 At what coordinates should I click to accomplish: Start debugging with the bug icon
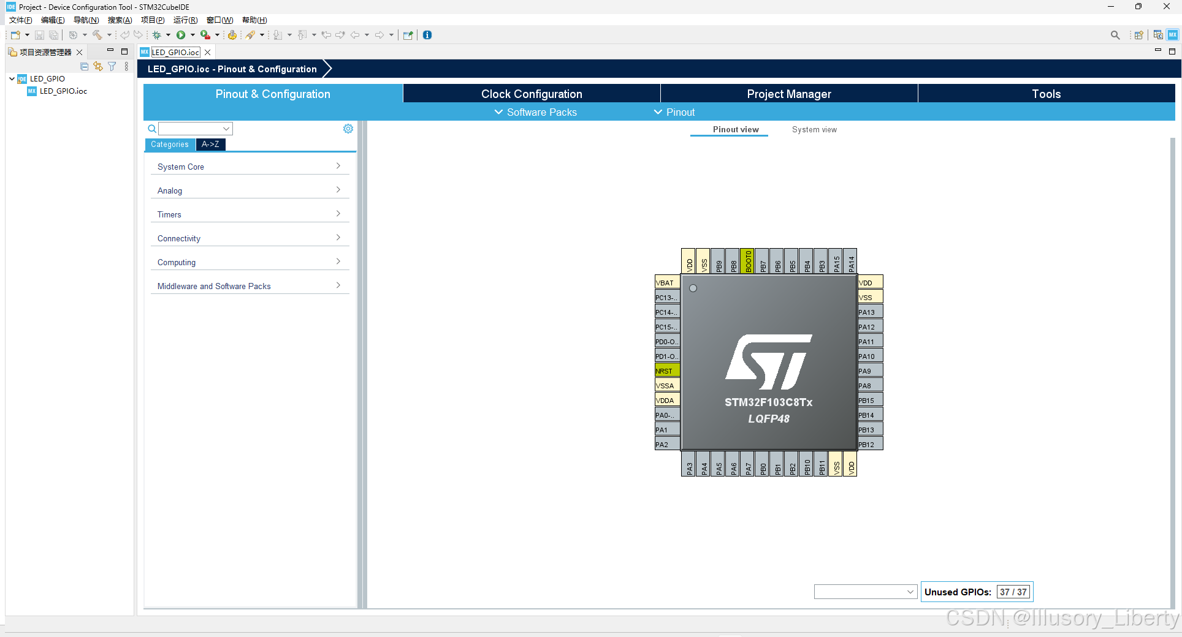click(157, 35)
